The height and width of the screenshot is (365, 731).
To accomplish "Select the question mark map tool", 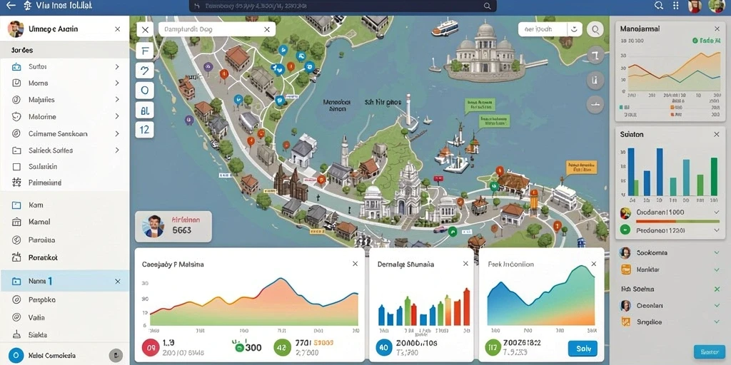I will (144, 71).
